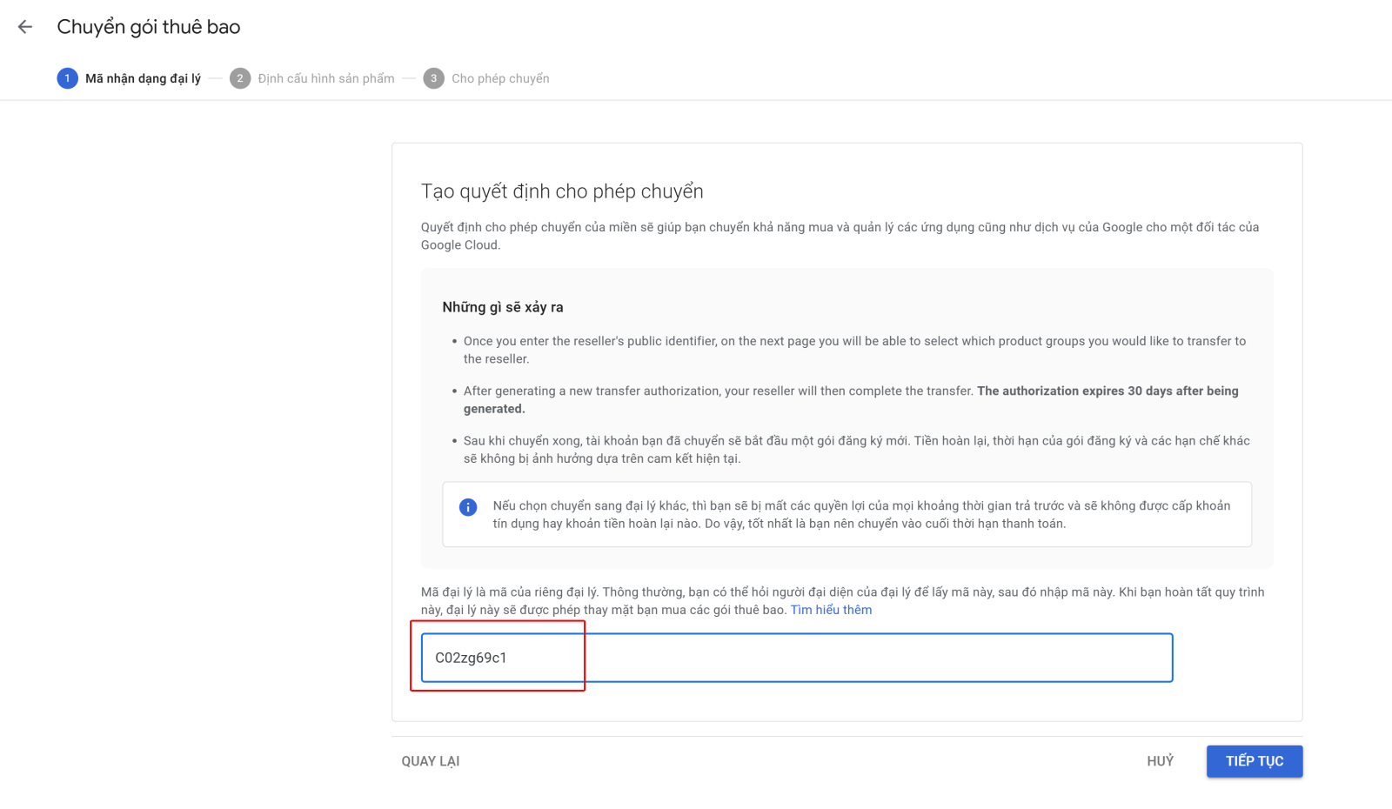The height and width of the screenshot is (809, 1392).
Task: Click the step 3 number circle
Action: point(433,78)
